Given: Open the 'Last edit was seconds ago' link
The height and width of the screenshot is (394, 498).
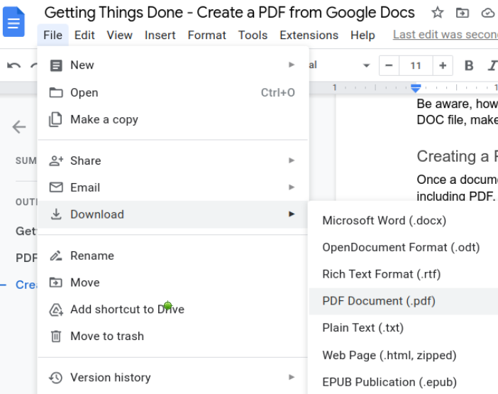Looking at the screenshot, I should click(x=446, y=34).
